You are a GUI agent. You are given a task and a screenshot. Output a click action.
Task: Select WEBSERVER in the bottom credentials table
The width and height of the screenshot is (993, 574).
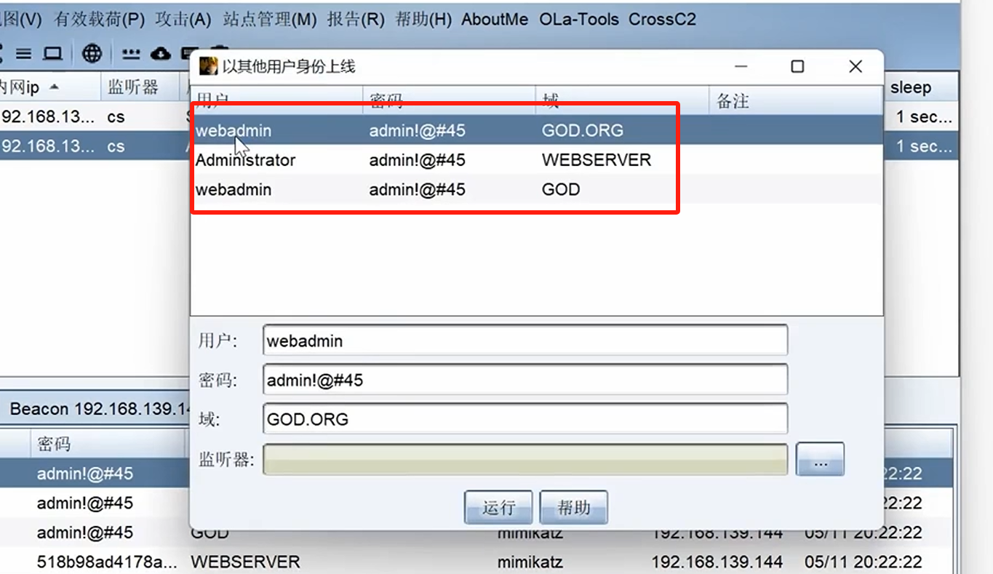click(245, 562)
